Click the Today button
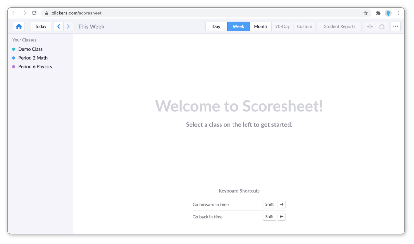This screenshot has height=244, width=414. (x=40, y=26)
